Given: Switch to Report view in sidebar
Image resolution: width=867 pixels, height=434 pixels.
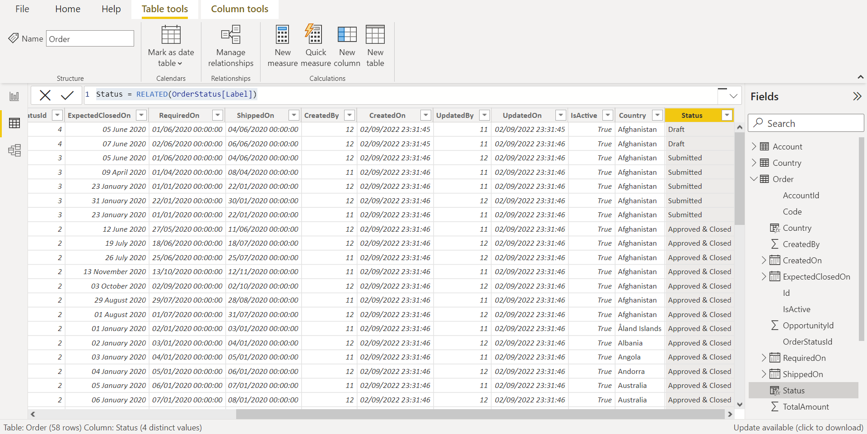Looking at the screenshot, I should 14,96.
